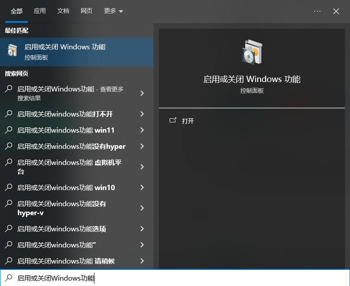
Task: Expand the 更多 dropdown menu
Action: 113,11
